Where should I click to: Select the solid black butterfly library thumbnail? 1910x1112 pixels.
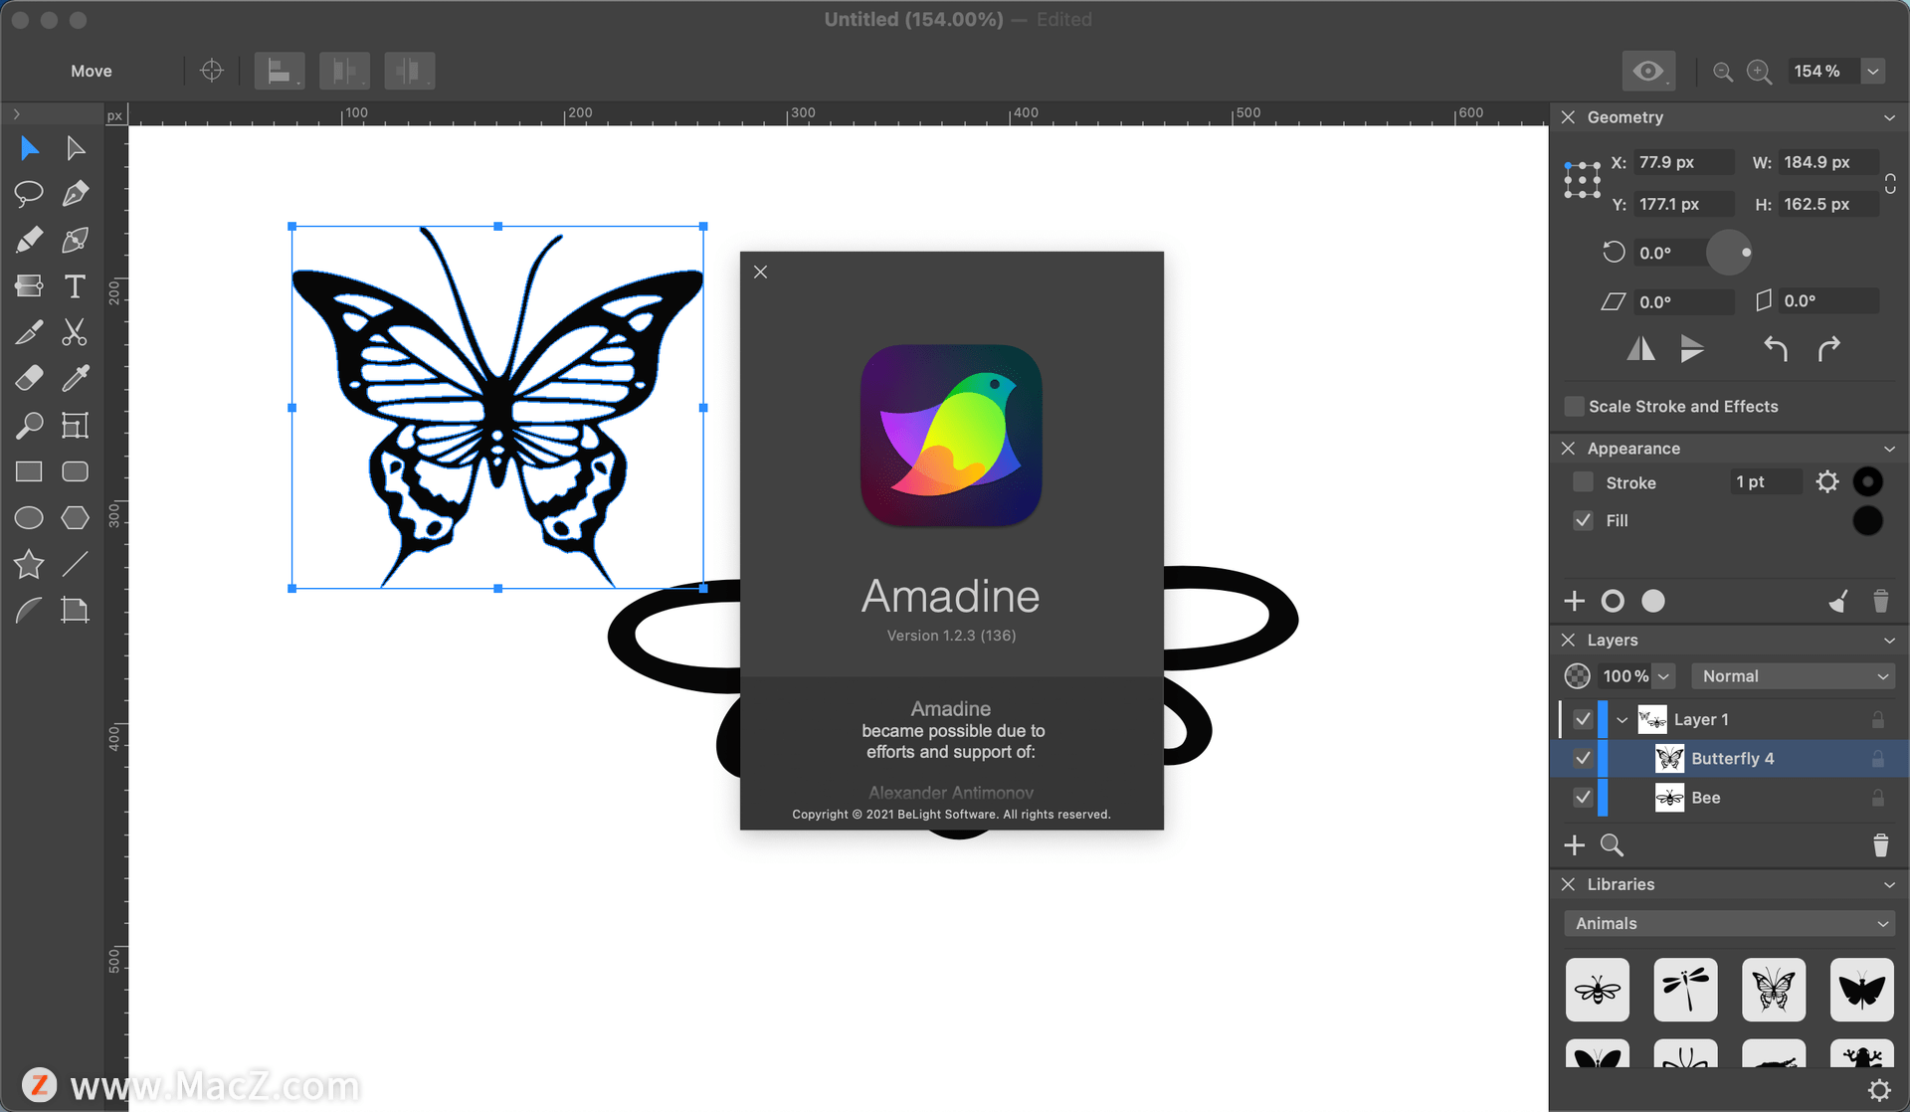pos(1861,990)
